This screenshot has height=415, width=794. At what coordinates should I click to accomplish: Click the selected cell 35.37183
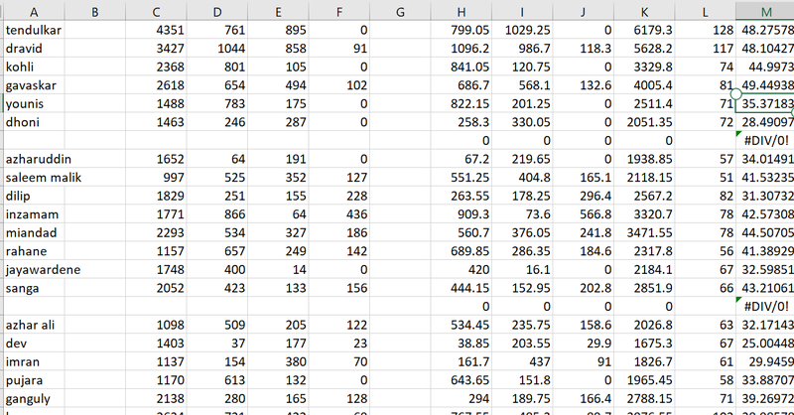click(765, 104)
